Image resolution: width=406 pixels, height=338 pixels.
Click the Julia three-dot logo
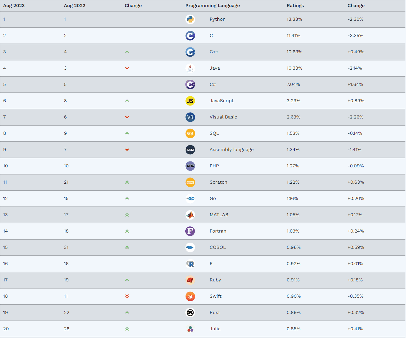coord(190,329)
